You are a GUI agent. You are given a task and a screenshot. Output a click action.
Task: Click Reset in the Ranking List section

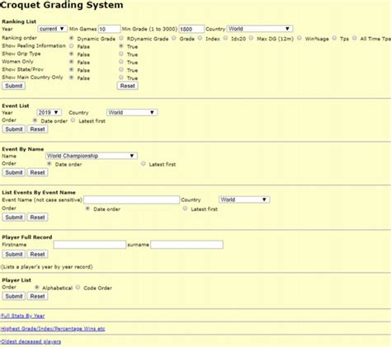pos(127,86)
